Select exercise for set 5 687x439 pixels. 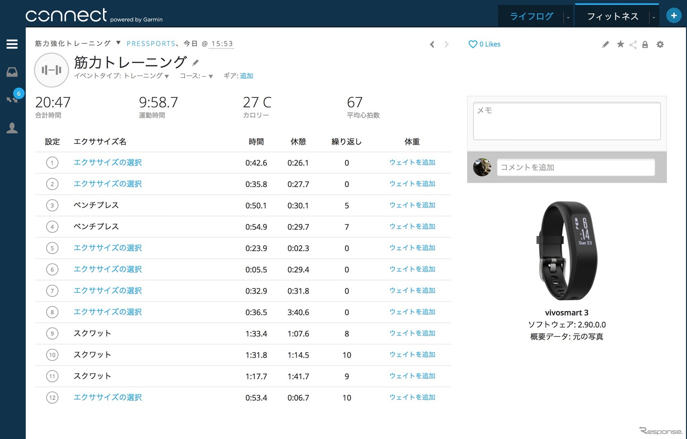pyautogui.click(x=107, y=248)
